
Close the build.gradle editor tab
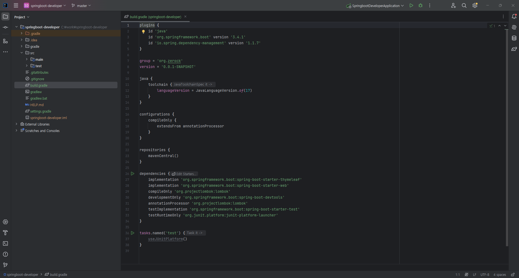(x=185, y=16)
